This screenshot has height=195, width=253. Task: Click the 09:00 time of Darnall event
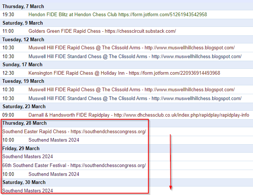8,115
